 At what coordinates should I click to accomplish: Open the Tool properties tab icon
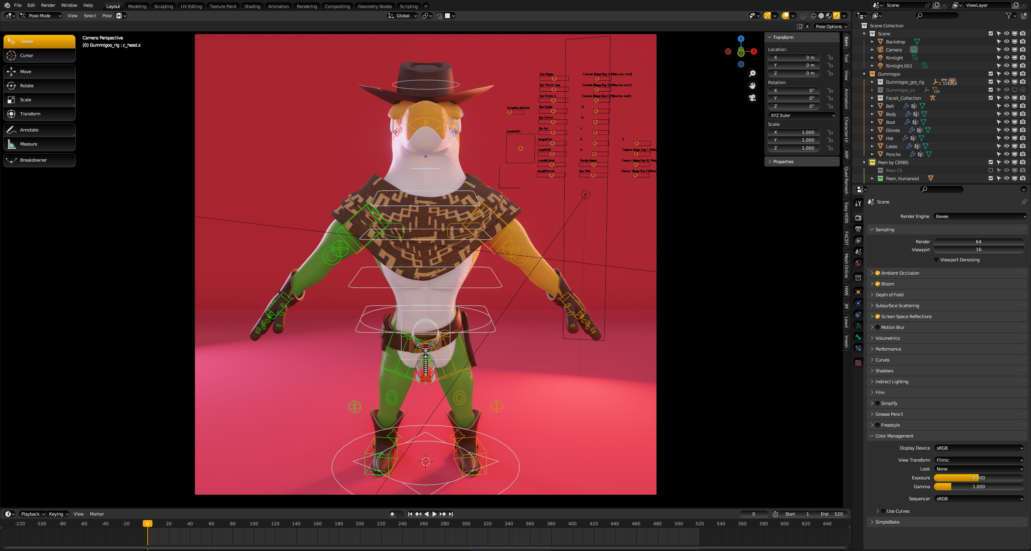coord(858,204)
